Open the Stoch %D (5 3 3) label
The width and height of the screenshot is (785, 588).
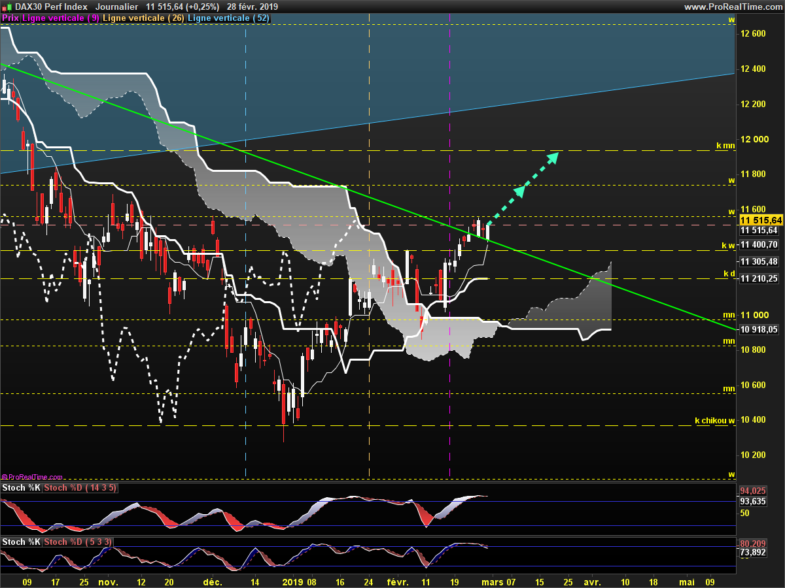77,542
